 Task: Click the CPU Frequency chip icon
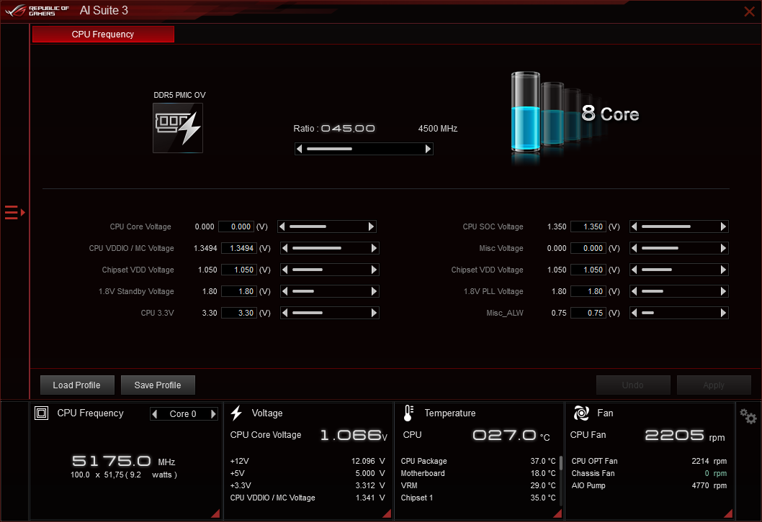tap(41, 413)
